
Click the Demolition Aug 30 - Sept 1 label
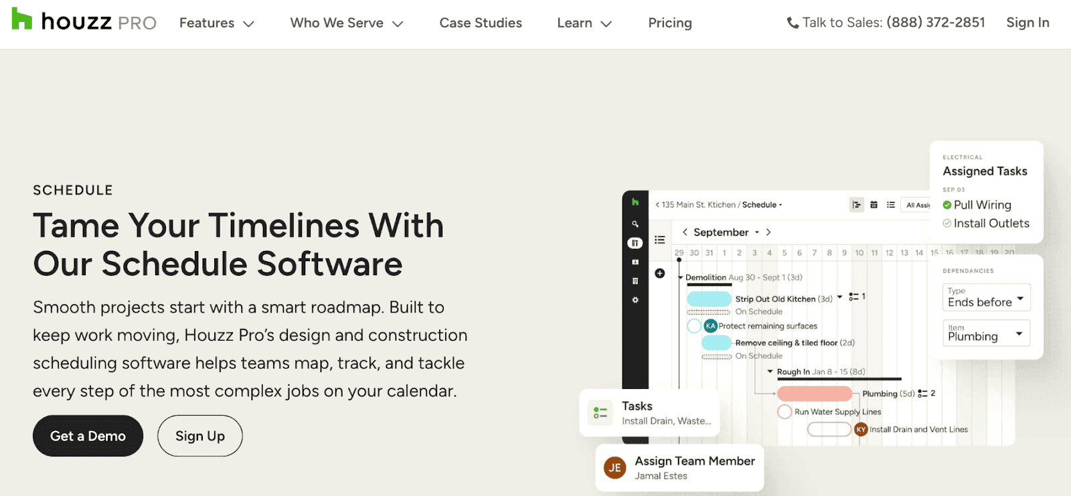(744, 277)
